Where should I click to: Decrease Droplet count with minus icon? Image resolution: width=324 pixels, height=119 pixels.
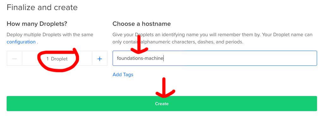(x=15, y=59)
